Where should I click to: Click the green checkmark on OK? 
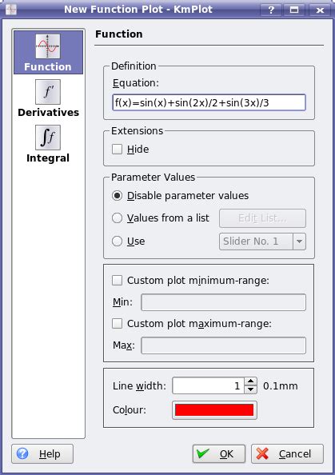203,453
